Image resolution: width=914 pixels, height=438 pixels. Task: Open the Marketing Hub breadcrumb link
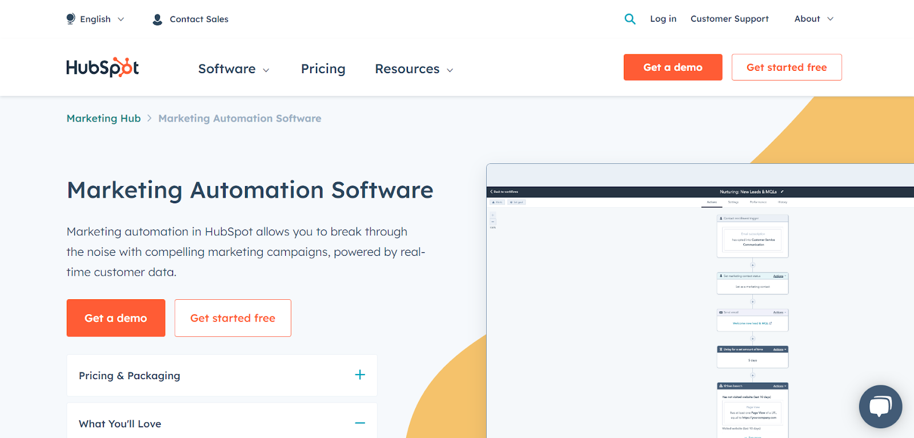point(103,118)
